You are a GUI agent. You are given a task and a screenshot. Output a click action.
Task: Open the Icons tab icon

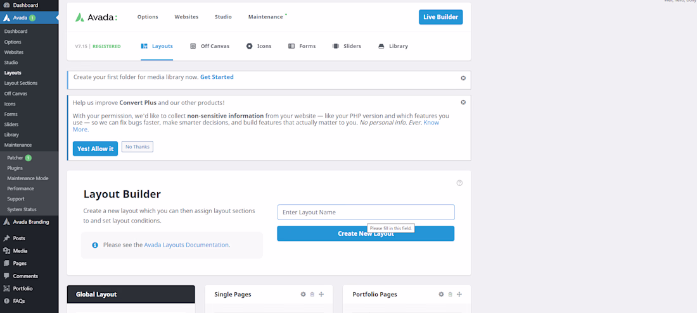[250, 46]
